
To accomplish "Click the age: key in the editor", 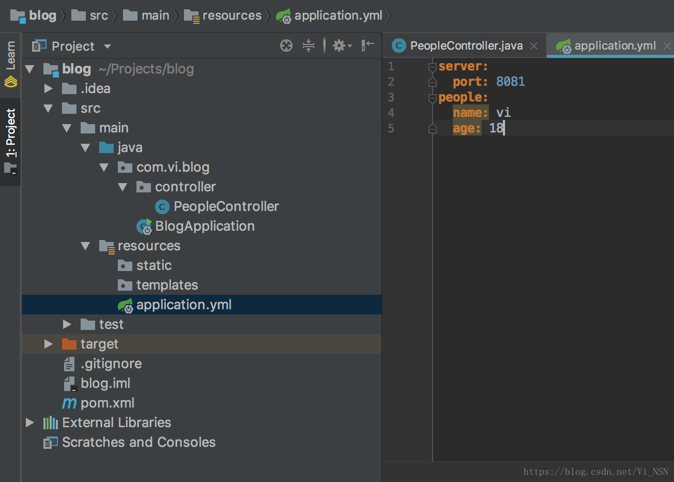I will click(x=467, y=128).
